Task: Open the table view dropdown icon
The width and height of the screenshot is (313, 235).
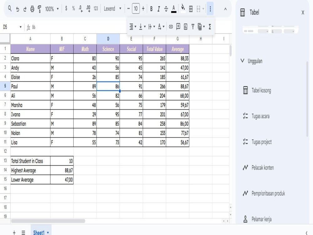Action: (201, 27)
